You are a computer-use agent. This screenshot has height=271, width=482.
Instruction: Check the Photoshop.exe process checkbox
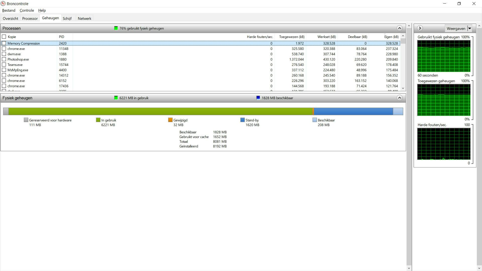click(x=4, y=59)
